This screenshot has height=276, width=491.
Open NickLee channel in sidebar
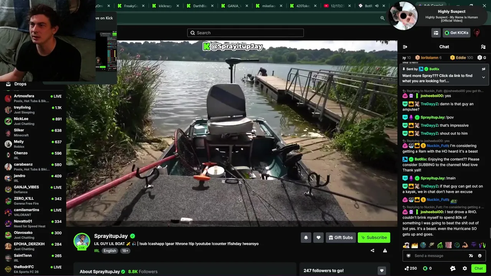coord(33,121)
